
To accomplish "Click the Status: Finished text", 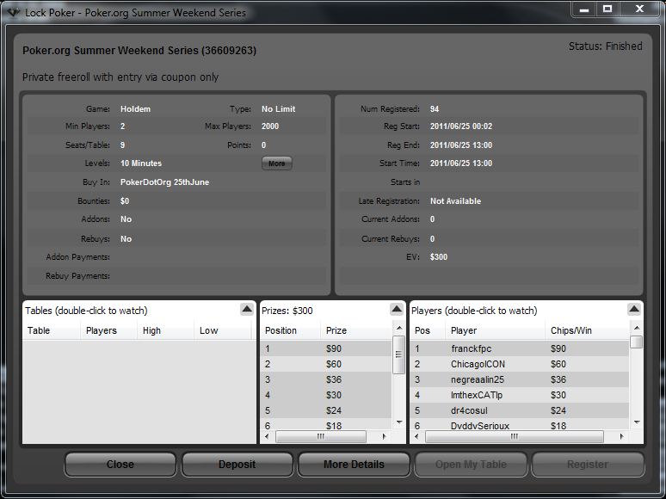I will (x=605, y=46).
